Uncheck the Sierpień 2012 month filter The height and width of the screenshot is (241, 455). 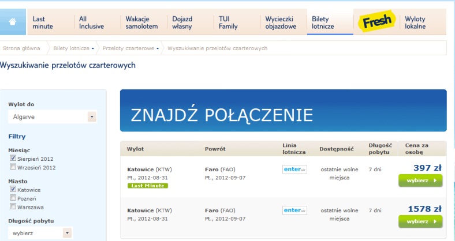tap(13, 158)
